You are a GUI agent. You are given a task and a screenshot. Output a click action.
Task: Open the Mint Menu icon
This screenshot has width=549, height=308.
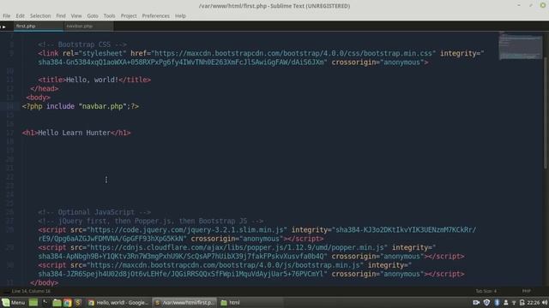pyautogui.click(x=6, y=302)
